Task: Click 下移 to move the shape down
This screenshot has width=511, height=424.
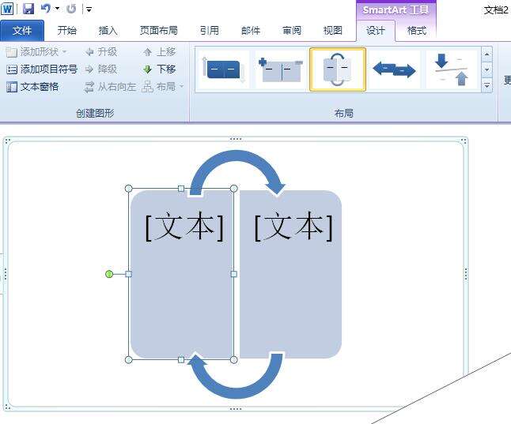Action: tap(159, 69)
